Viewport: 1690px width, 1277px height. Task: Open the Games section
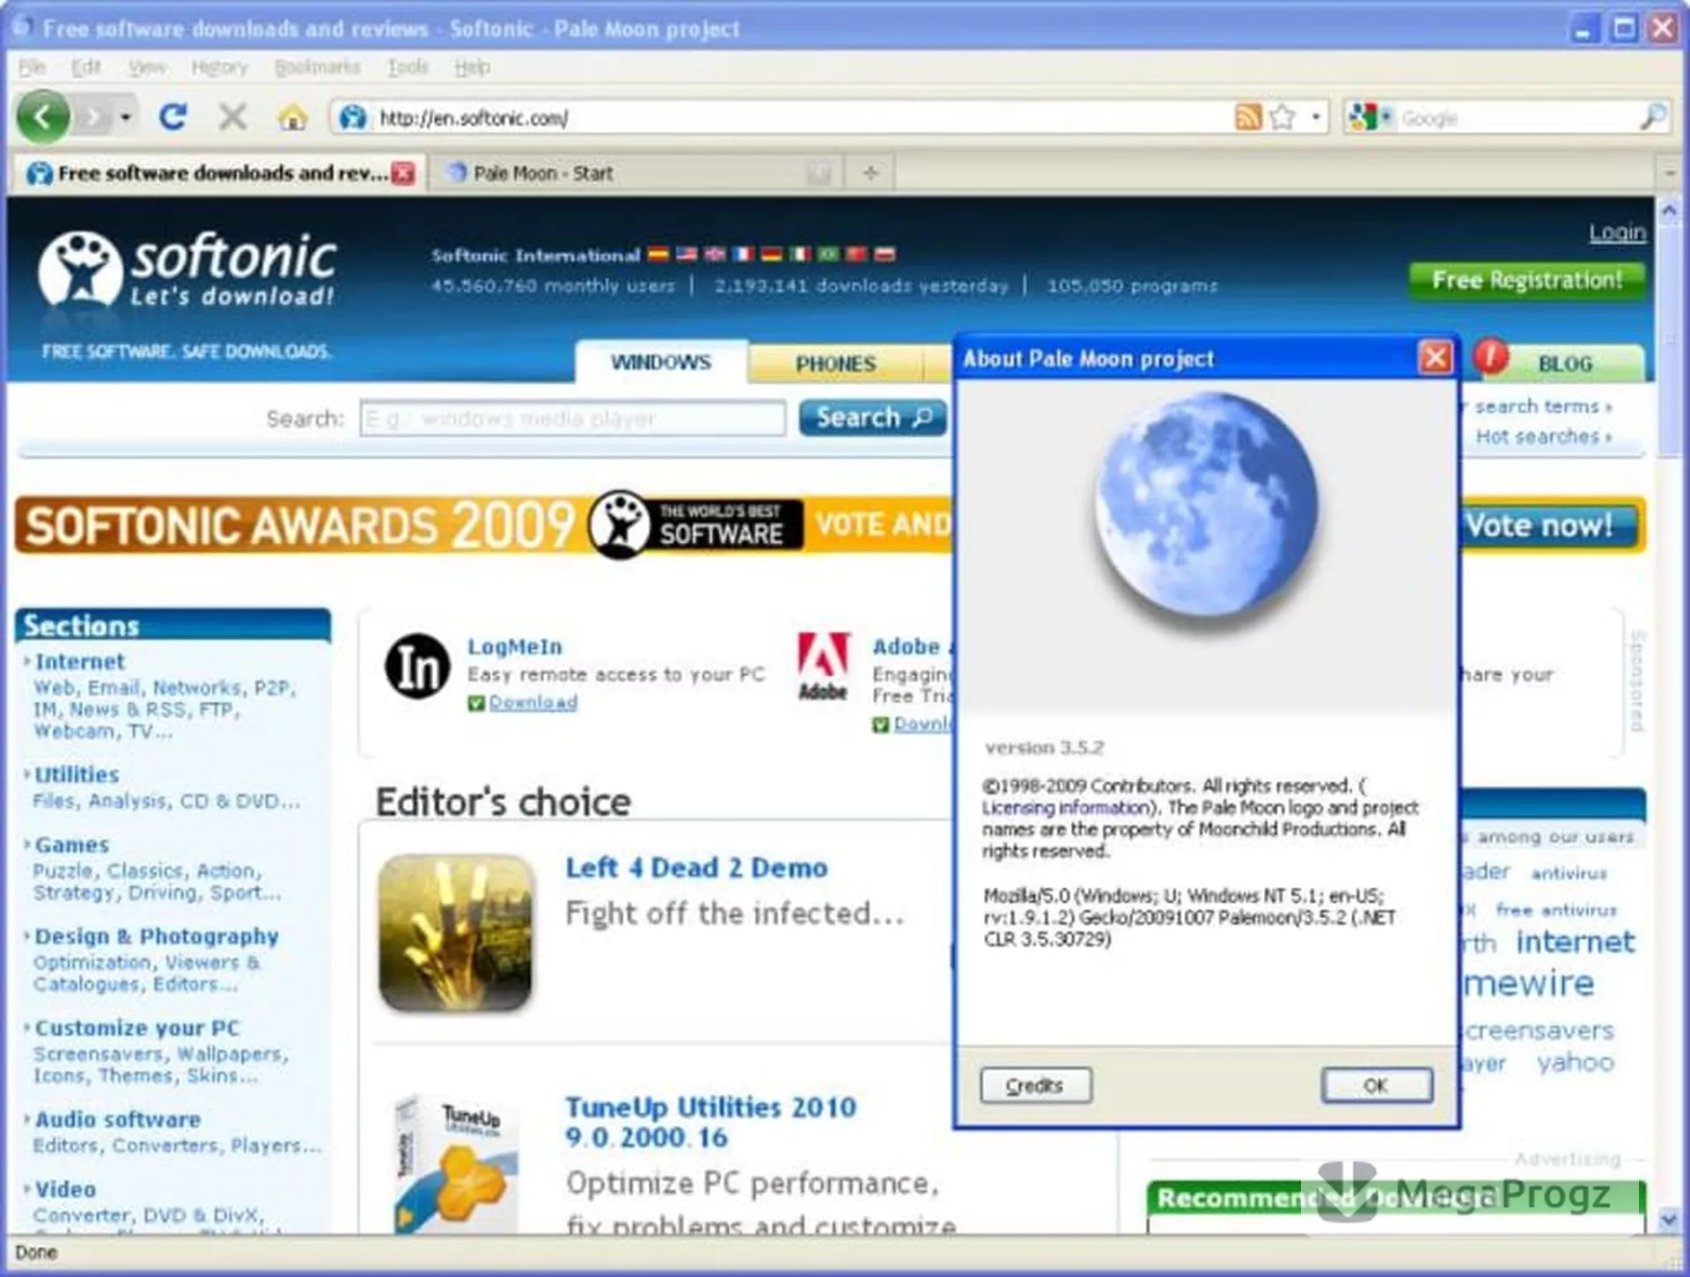coord(71,845)
